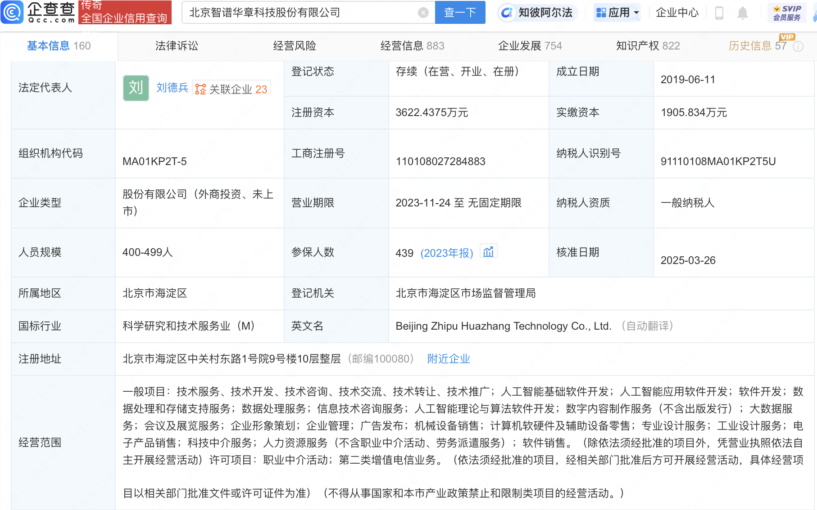Select registration number 110108027284883
817x510 pixels.
(440, 161)
